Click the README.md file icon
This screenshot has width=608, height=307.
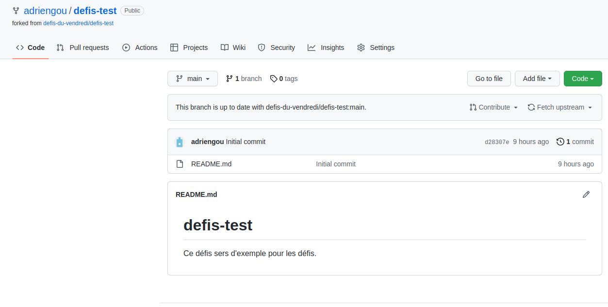tap(180, 164)
